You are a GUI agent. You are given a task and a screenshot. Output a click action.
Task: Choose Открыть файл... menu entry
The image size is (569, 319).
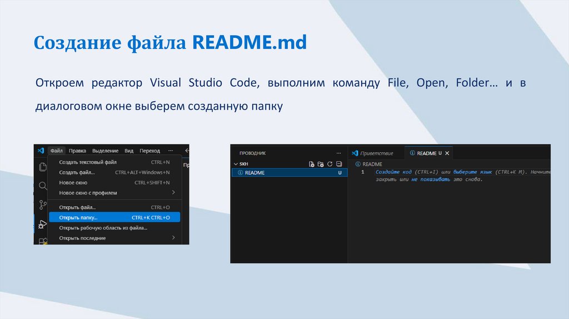[114, 207]
